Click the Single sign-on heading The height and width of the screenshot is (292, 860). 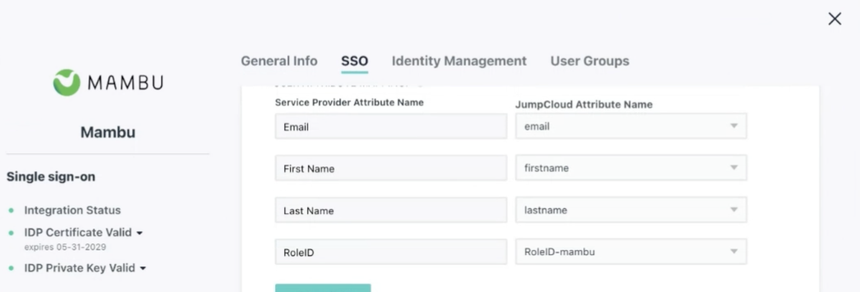point(51,177)
